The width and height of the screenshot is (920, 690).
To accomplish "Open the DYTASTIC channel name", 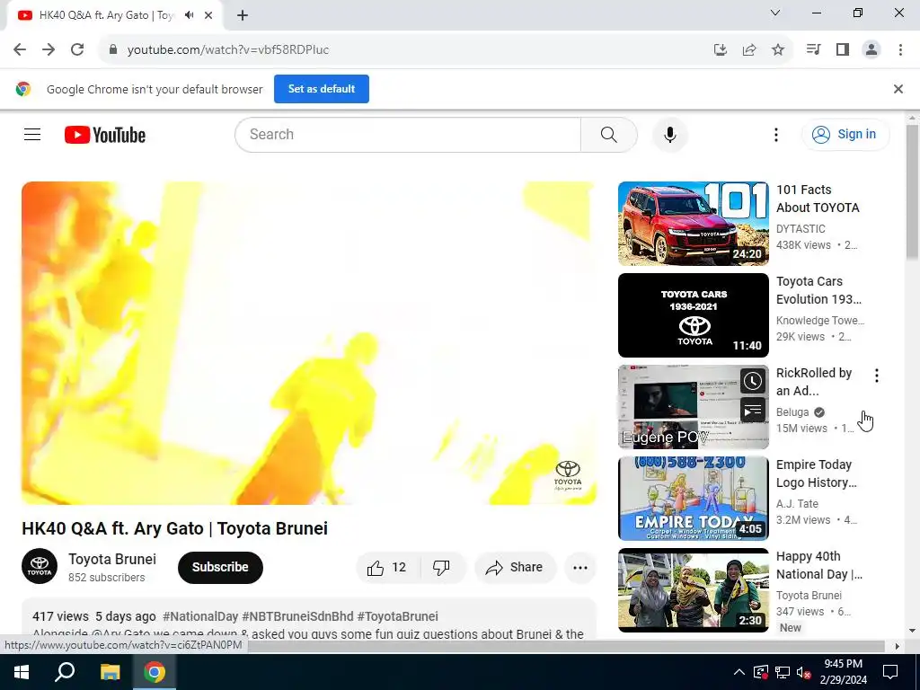I will [801, 229].
